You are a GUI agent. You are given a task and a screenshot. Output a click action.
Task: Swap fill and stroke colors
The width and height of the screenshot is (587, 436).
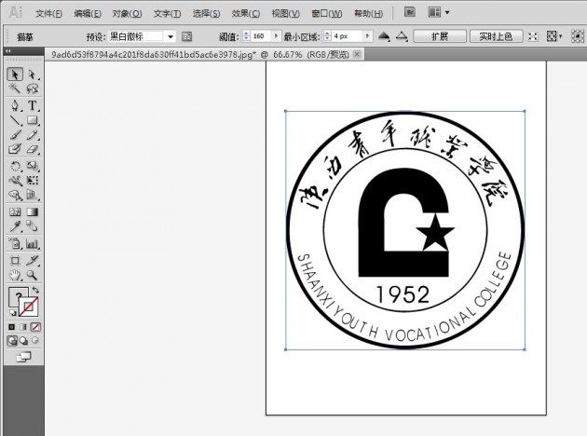point(35,291)
